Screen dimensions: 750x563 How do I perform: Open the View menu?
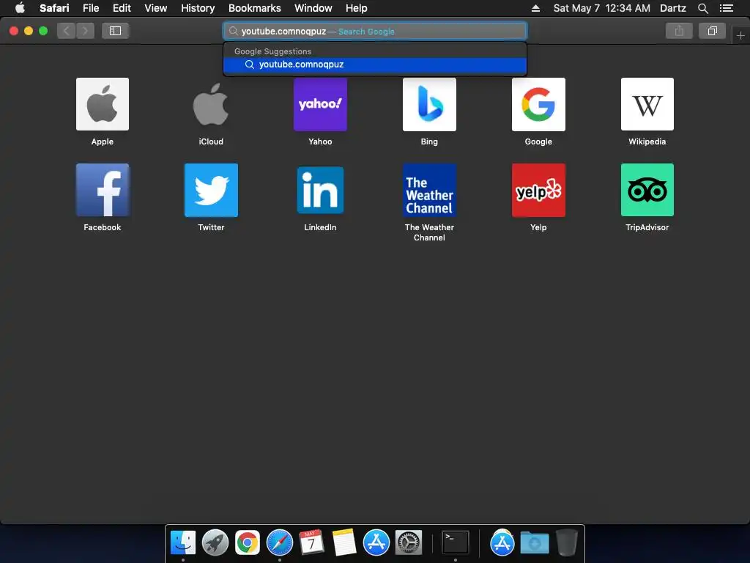coord(156,8)
